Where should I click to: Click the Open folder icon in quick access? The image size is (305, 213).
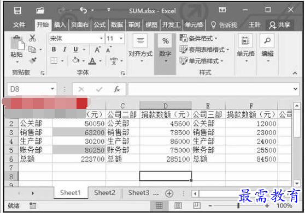40,10
